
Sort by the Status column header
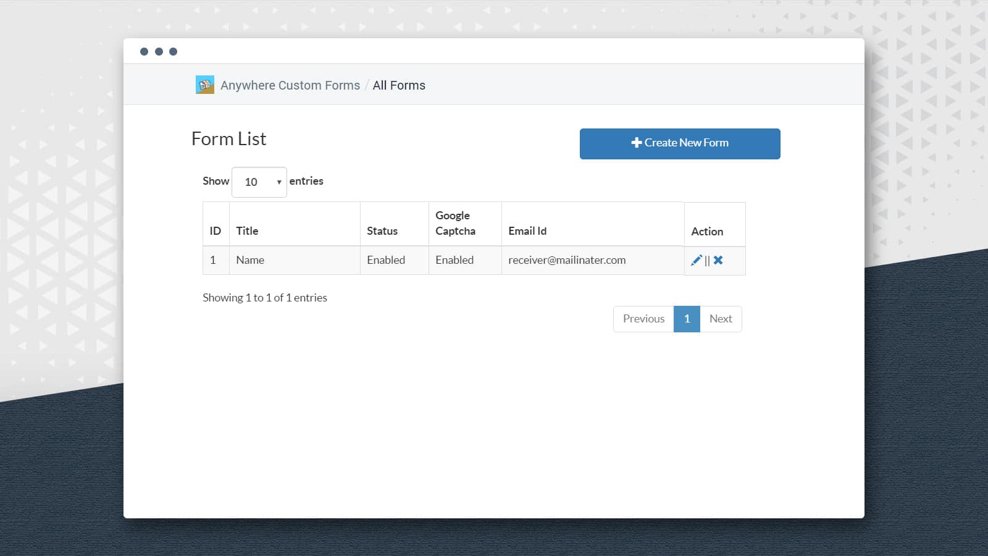coord(382,230)
